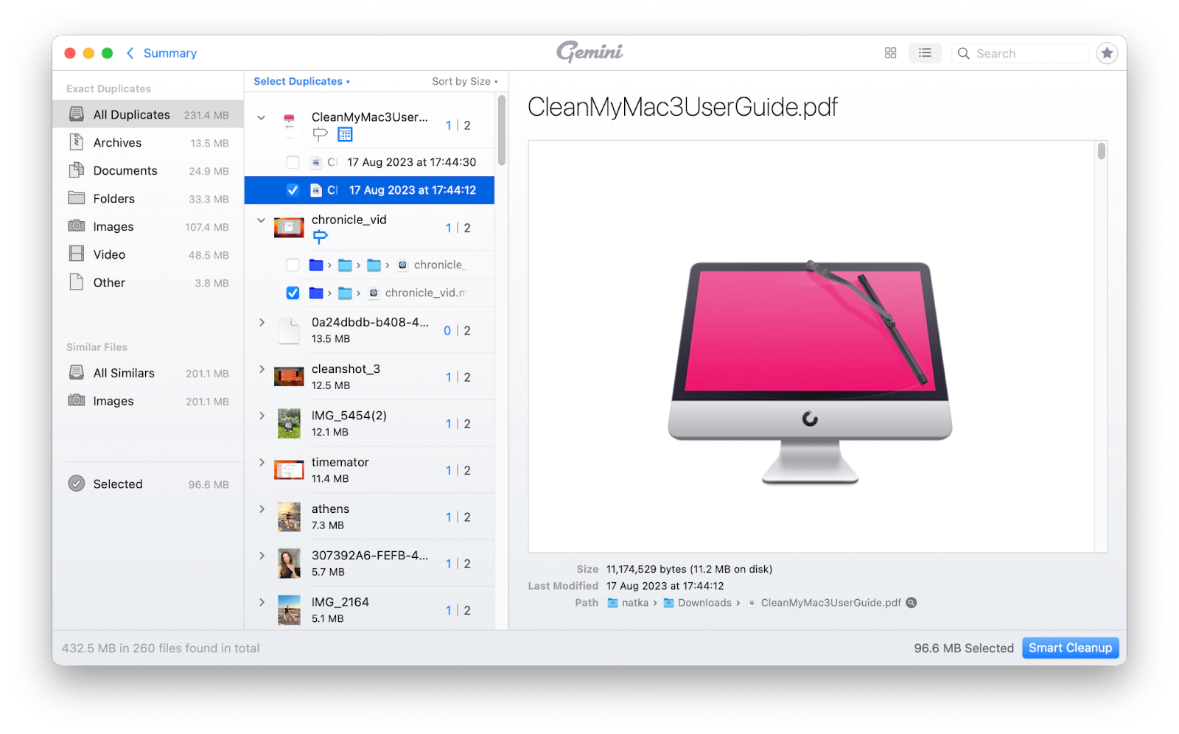The image size is (1179, 734).
Task: Click CleanMyMac3UserGuide.pdf in the path
Action: click(830, 603)
